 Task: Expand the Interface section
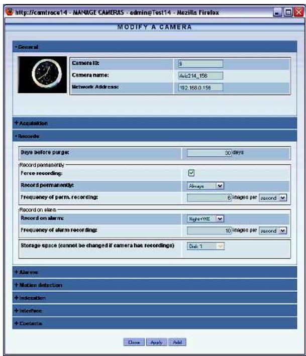(x=154, y=310)
